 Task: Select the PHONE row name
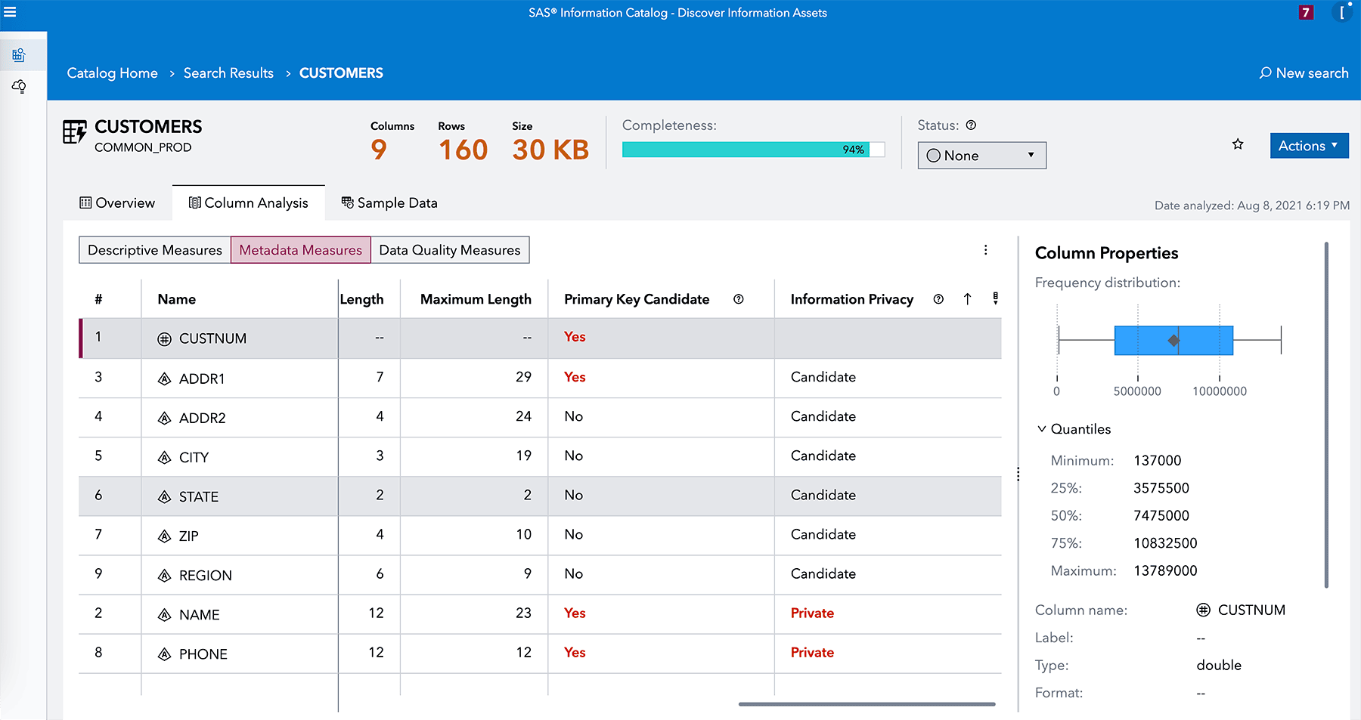coord(203,654)
